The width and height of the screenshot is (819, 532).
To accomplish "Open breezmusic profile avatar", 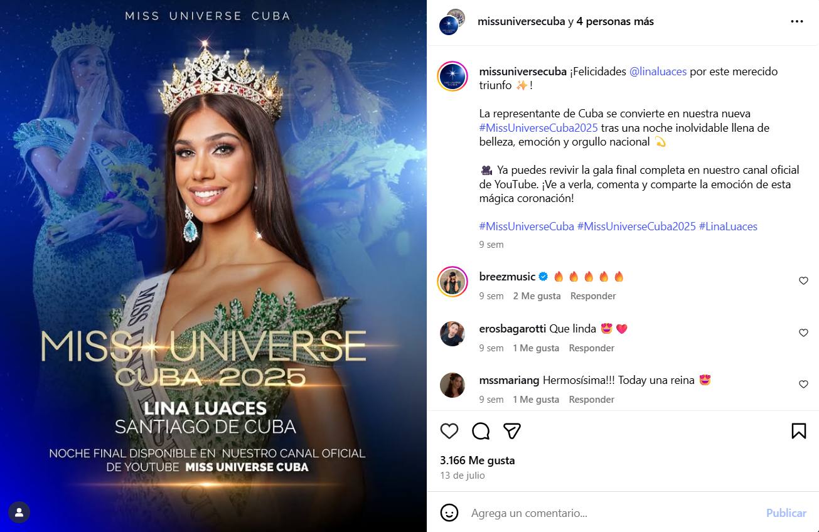I will pos(452,282).
